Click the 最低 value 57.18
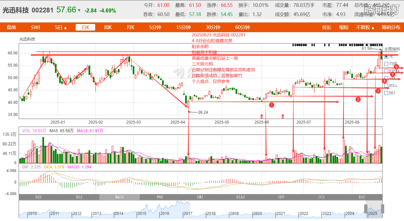This screenshot has width=404, height=221. point(195,15)
